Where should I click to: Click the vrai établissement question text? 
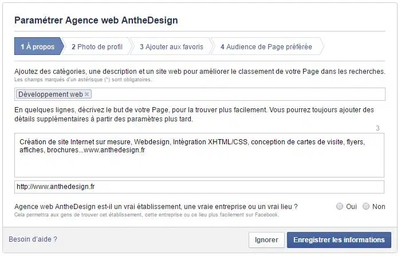point(156,206)
